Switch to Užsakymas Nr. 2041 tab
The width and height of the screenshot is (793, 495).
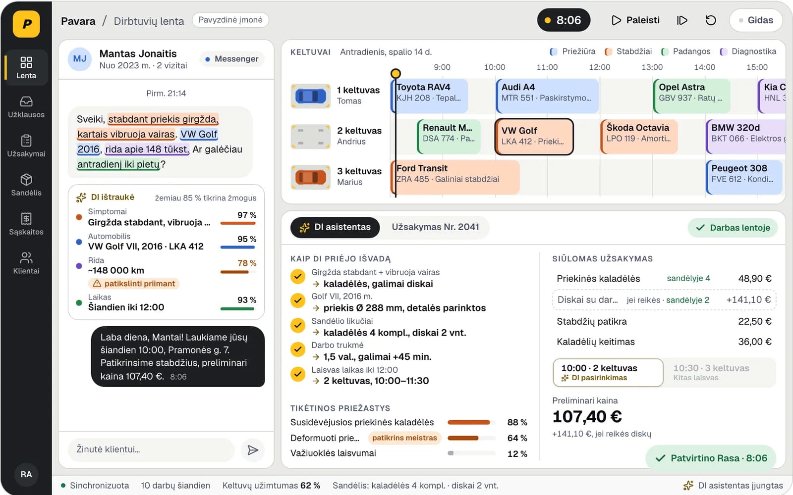[x=435, y=227]
